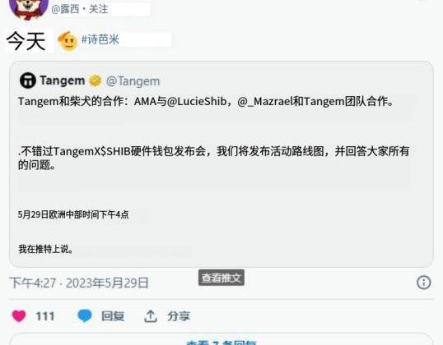Screen dimensions: 443x345
Task: Click the 下午4:27 2023年5月29日 timestamp
Action: 79,283
